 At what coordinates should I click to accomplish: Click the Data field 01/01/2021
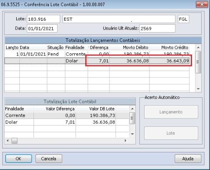[x=42, y=29]
